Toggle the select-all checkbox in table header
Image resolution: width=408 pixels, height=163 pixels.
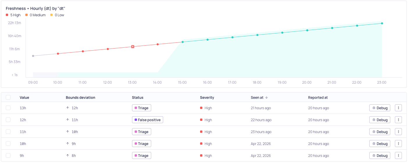[8, 97]
